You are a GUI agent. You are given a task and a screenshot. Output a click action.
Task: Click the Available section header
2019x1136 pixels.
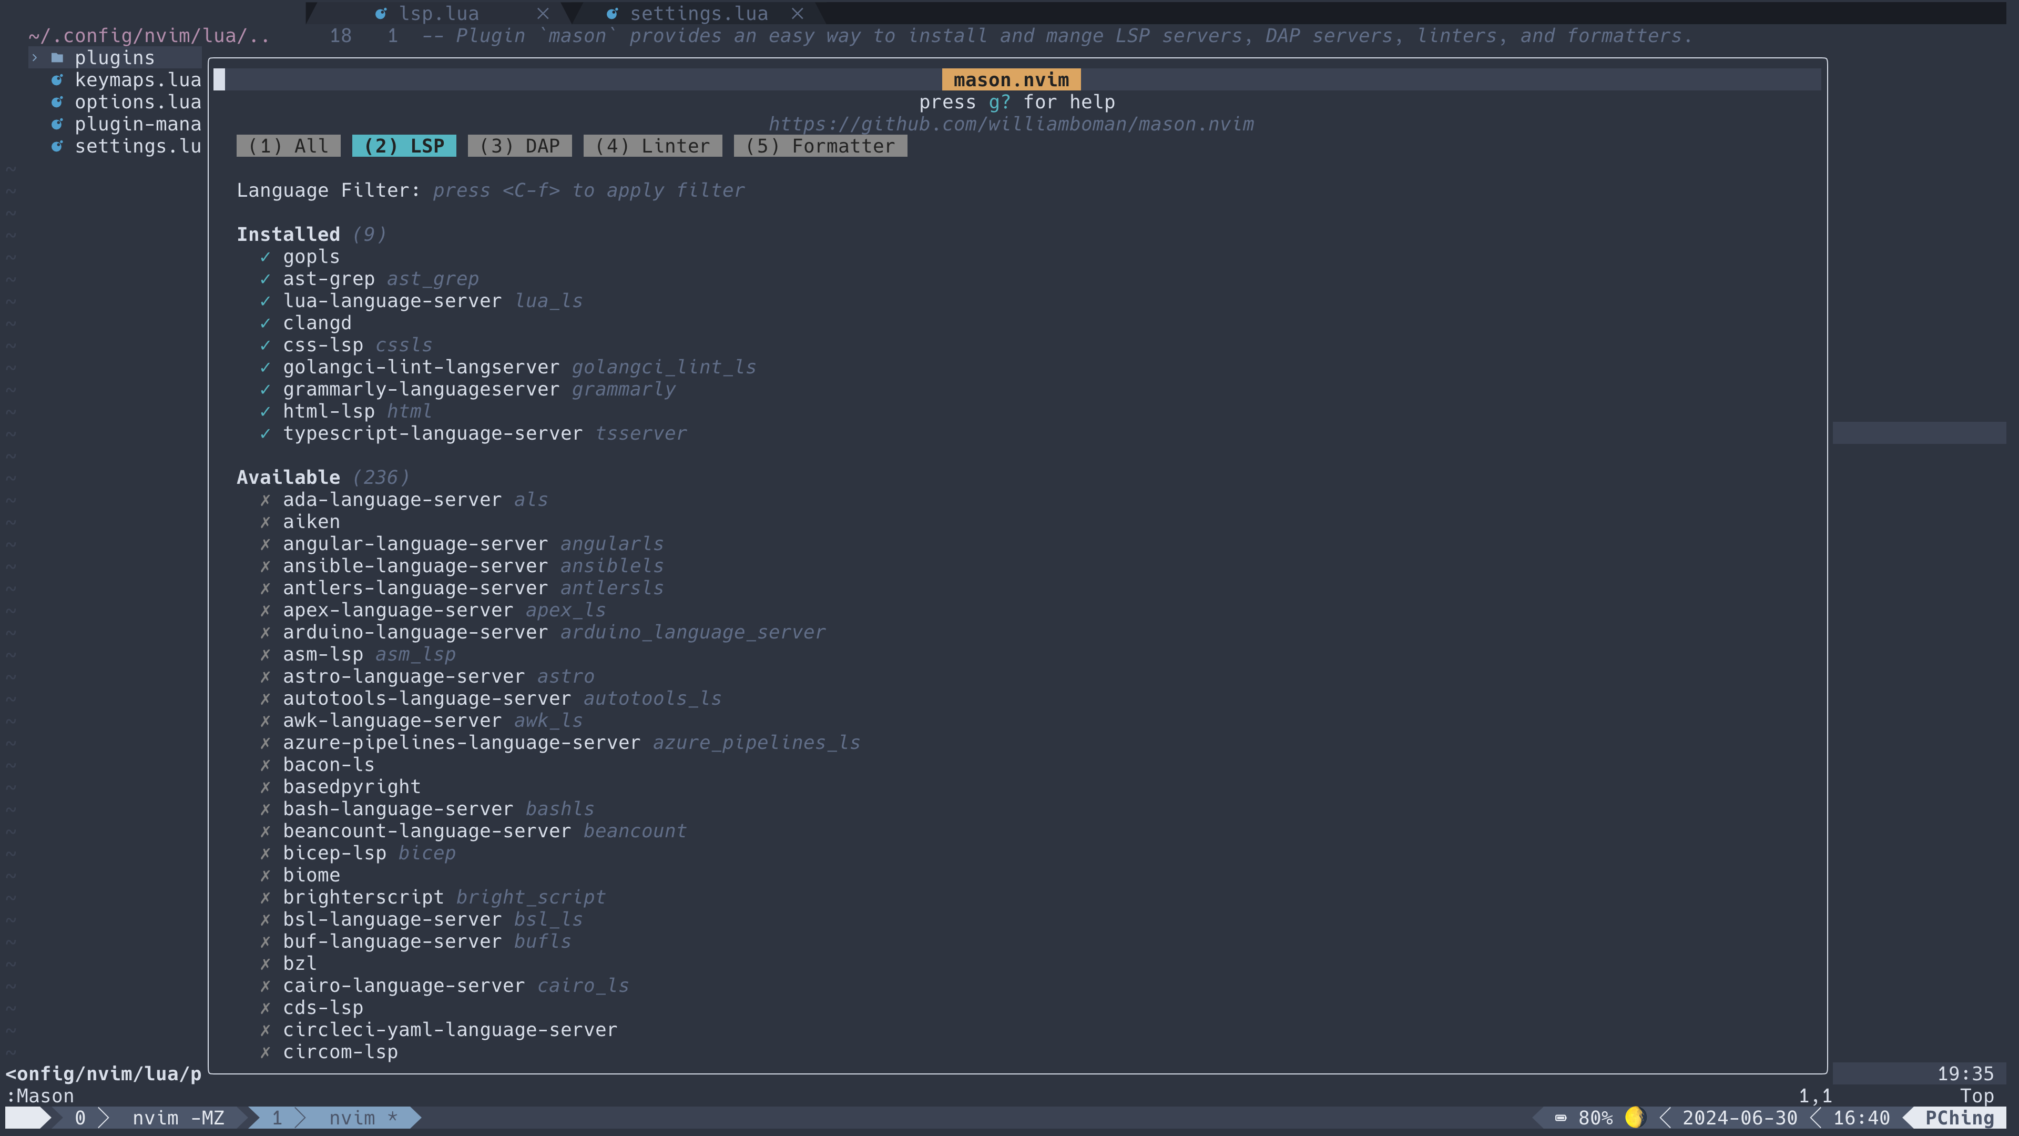pos(289,478)
